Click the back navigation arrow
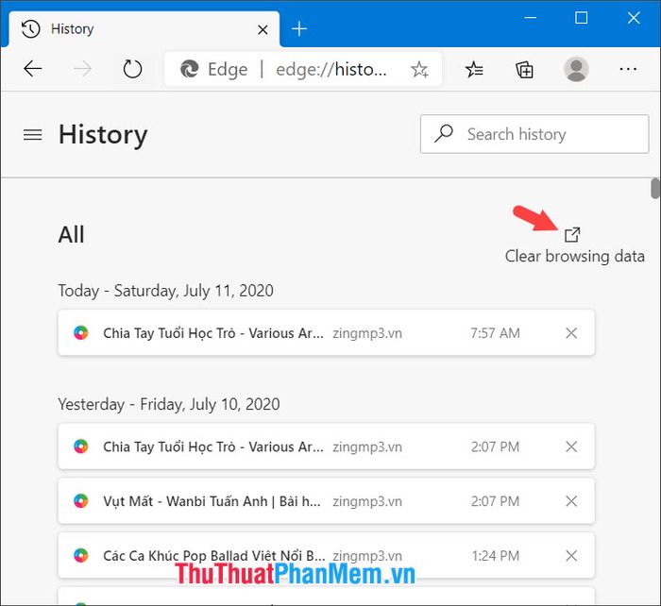This screenshot has height=606, width=661. (33, 69)
